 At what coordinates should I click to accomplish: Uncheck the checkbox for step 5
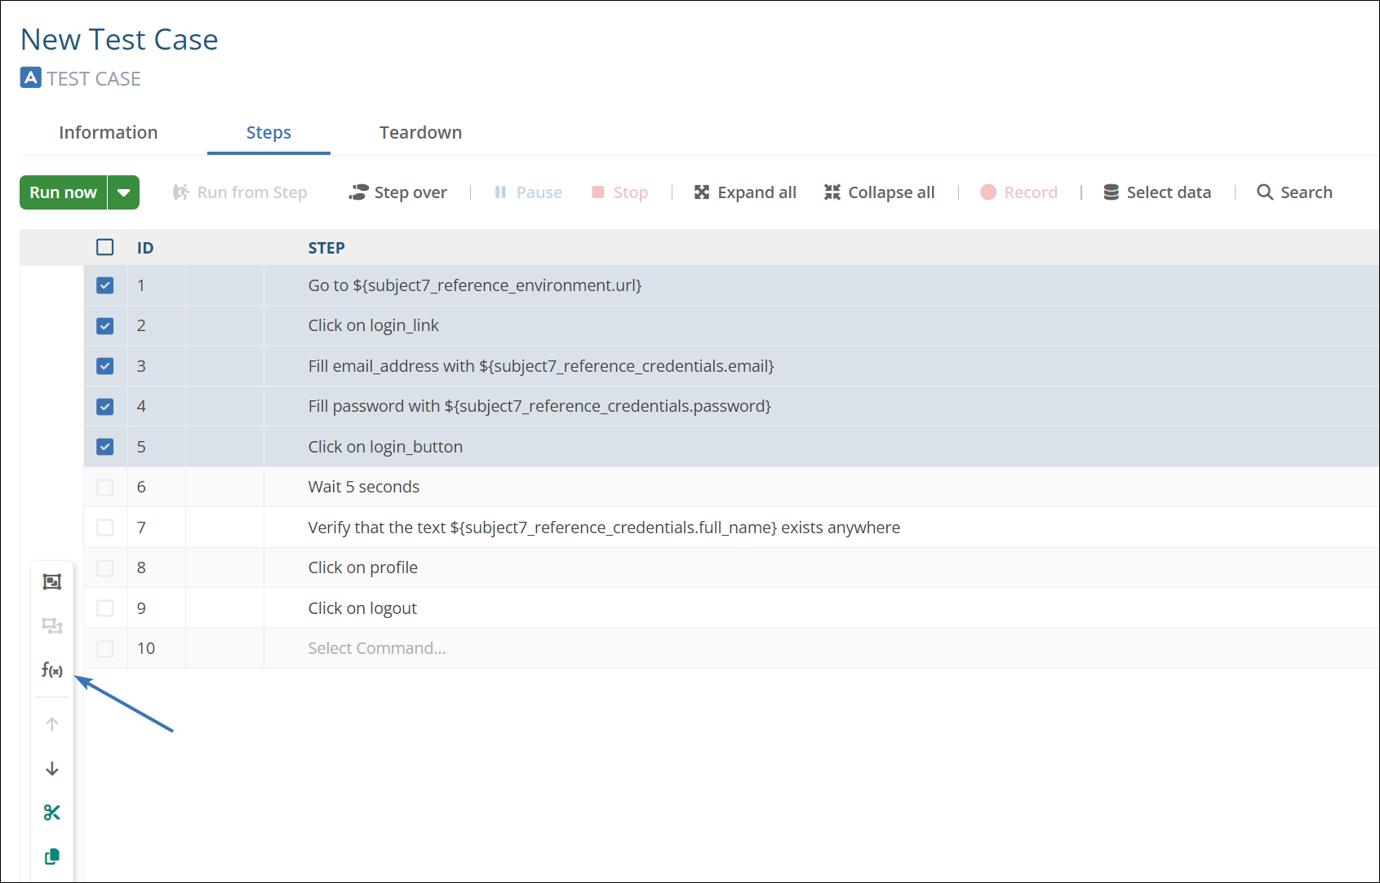pyautogui.click(x=105, y=447)
